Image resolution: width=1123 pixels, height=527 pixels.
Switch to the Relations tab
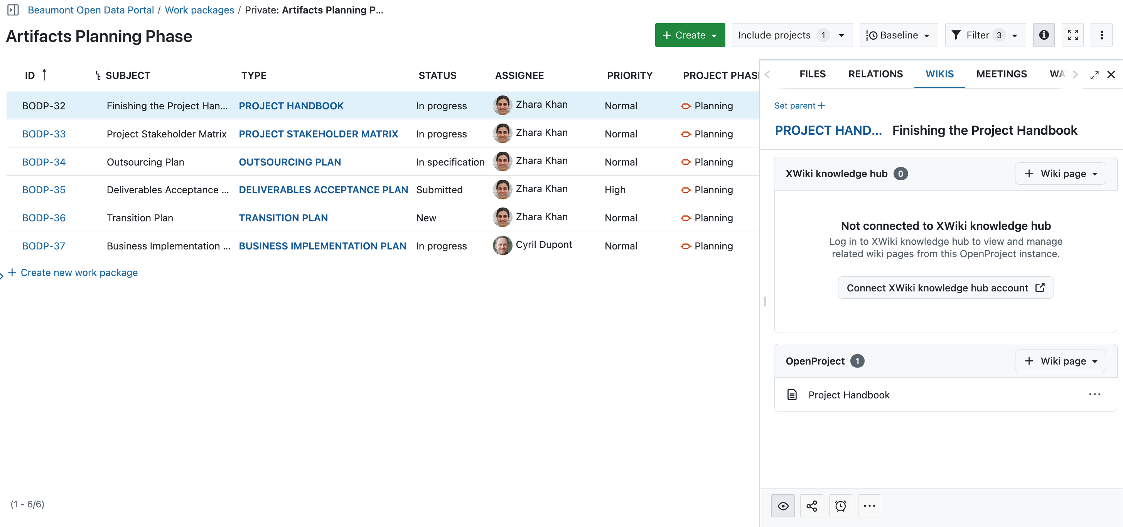click(x=875, y=74)
